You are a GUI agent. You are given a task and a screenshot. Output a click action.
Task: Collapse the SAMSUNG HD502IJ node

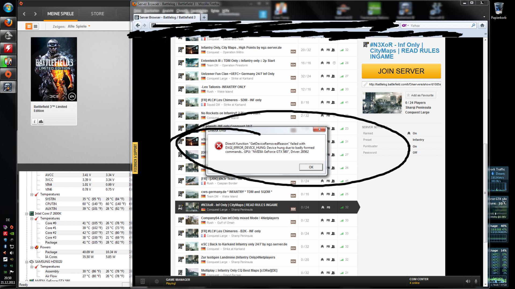coord(27,262)
